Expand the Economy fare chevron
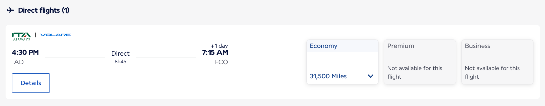 tap(371, 76)
